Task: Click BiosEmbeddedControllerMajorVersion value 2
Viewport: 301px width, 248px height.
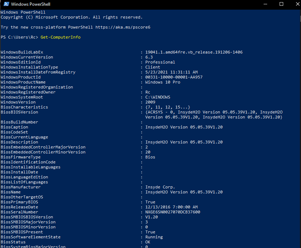Action: [146, 147]
